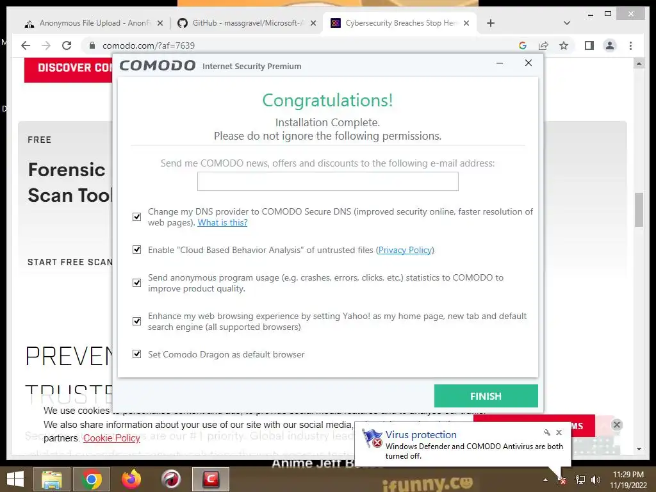Image resolution: width=656 pixels, height=492 pixels.
Task: Uncheck Cloud Based Behavior Analysis option
Action: pyautogui.click(x=137, y=250)
